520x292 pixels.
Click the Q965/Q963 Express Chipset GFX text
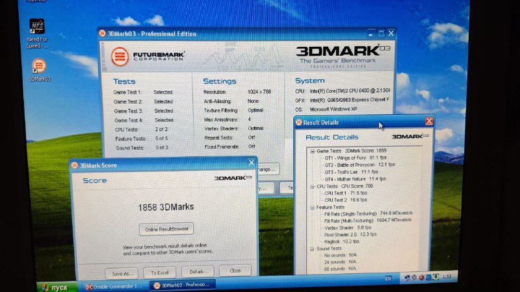point(350,100)
